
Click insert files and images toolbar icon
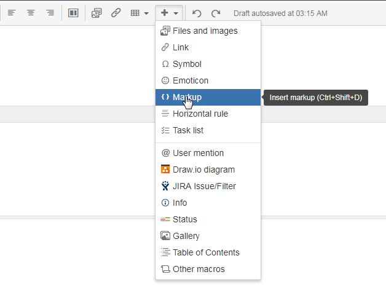[x=96, y=13]
